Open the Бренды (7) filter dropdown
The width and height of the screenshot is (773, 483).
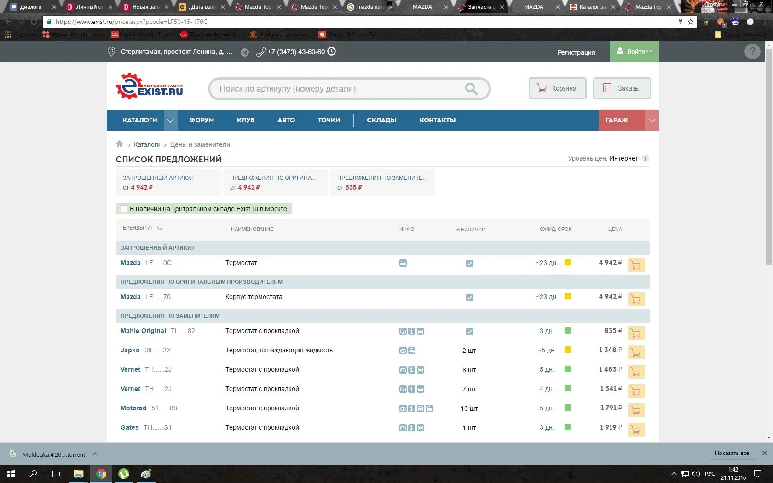[x=142, y=228]
